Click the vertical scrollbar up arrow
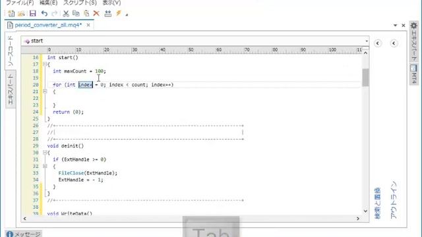This screenshot has height=237, width=422. [x=365, y=53]
